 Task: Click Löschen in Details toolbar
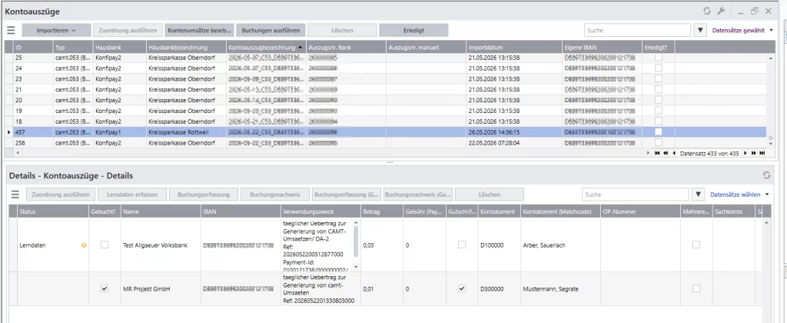[x=490, y=195]
